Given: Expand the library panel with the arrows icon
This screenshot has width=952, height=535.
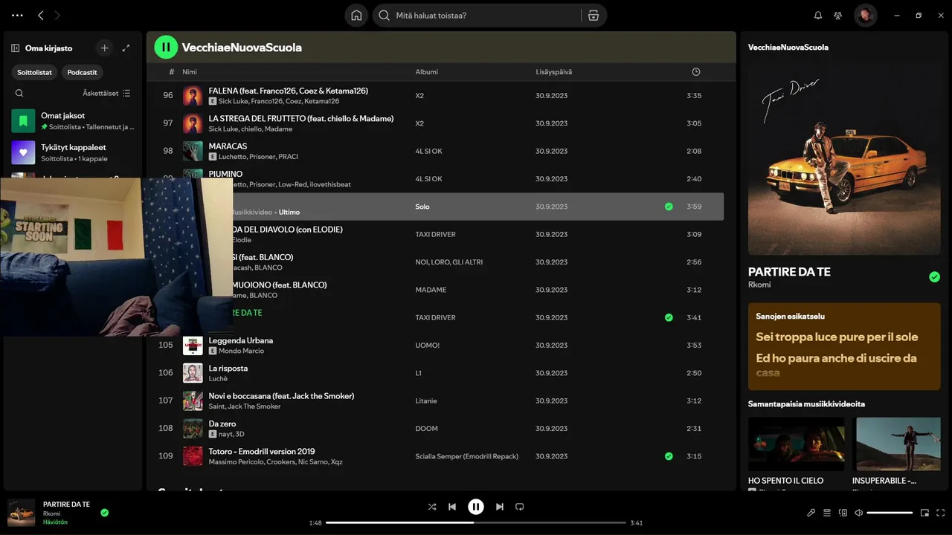Looking at the screenshot, I should (126, 48).
